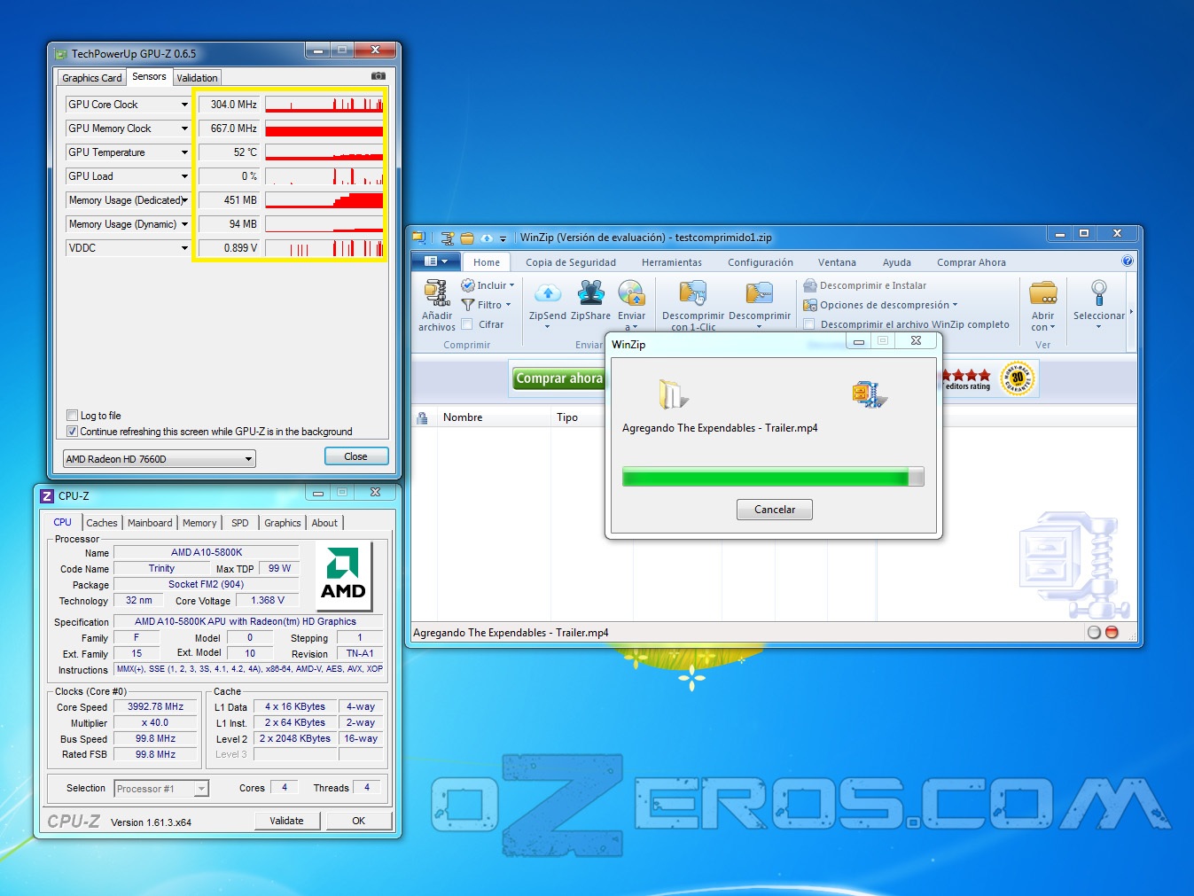Expand quick access toolbar customize arrow
1194x896 pixels.
click(503, 238)
